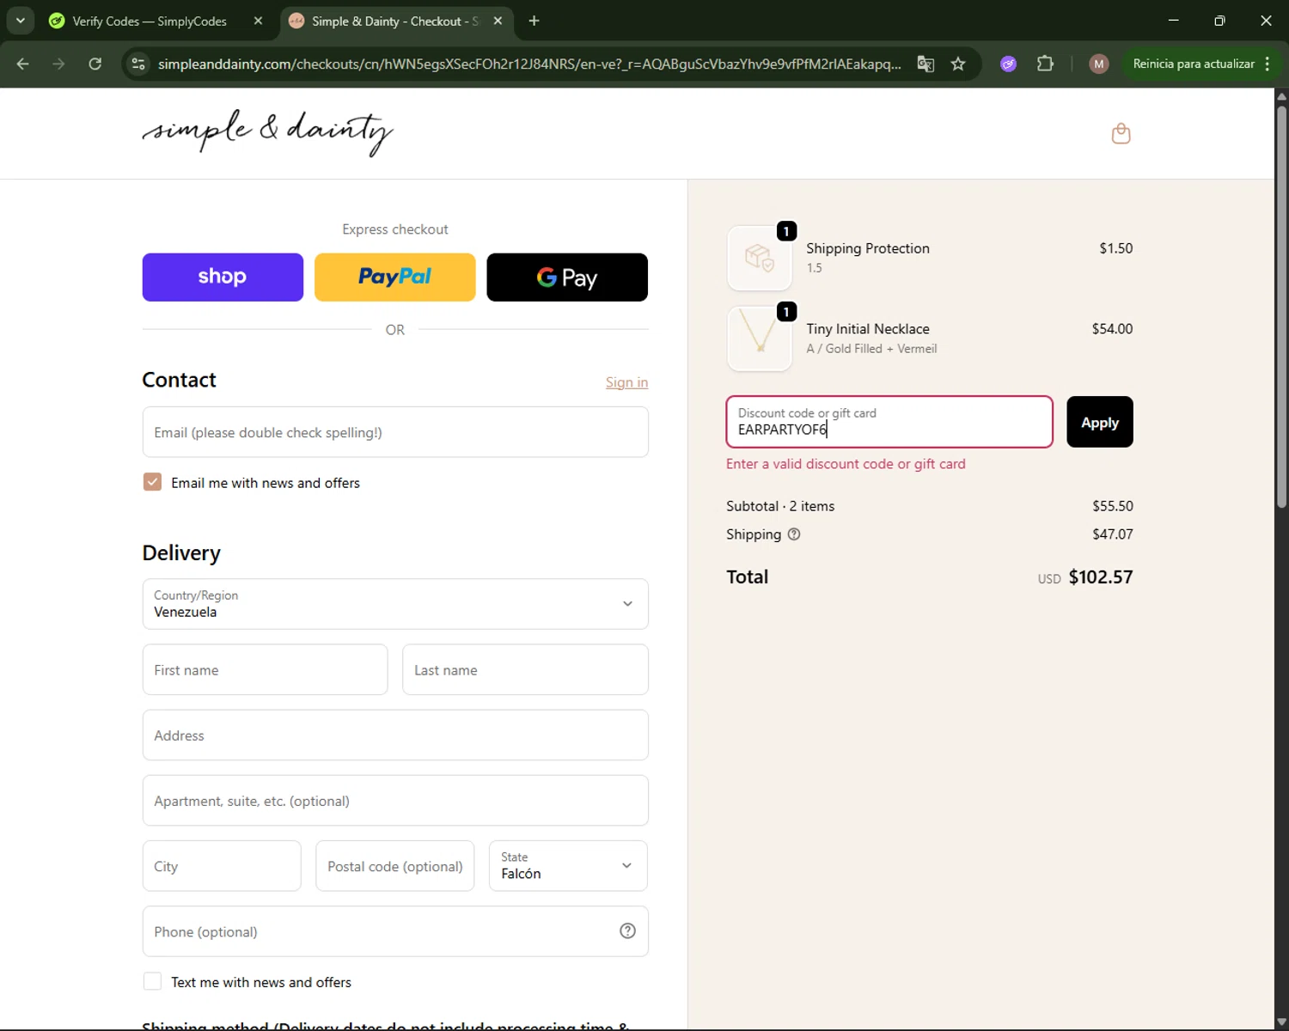Enable Text me with news and offers
This screenshot has width=1289, height=1031.
(x=152, y=981)
